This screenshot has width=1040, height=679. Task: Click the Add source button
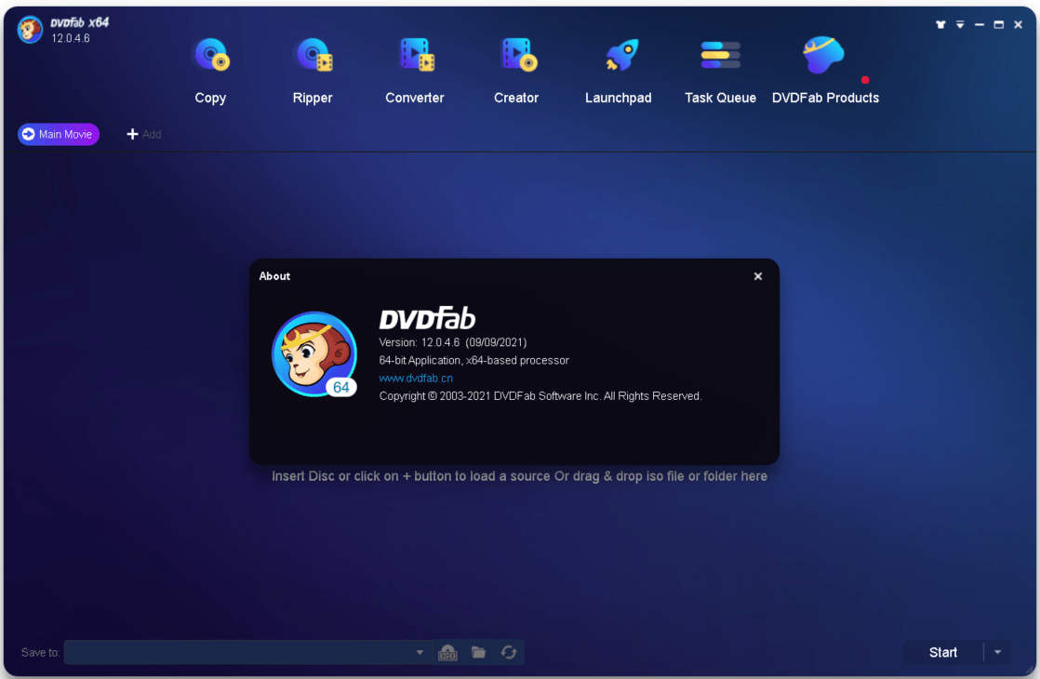(x=144, y=134)
